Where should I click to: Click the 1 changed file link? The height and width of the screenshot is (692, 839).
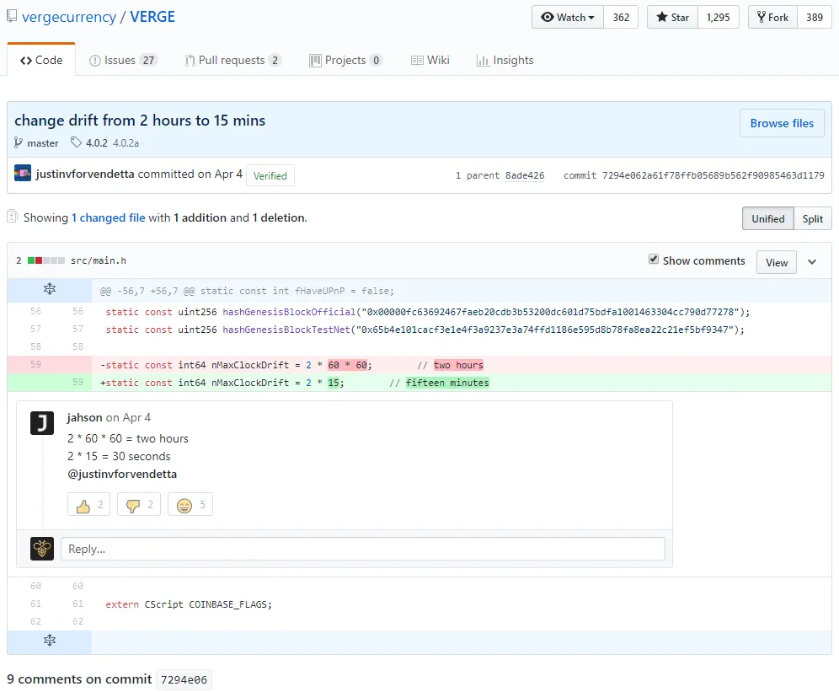pyautogui.click(x=109, y=217)
